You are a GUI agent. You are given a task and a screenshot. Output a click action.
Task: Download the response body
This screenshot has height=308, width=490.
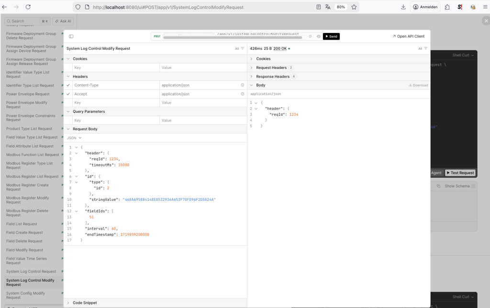coord(418,85)
